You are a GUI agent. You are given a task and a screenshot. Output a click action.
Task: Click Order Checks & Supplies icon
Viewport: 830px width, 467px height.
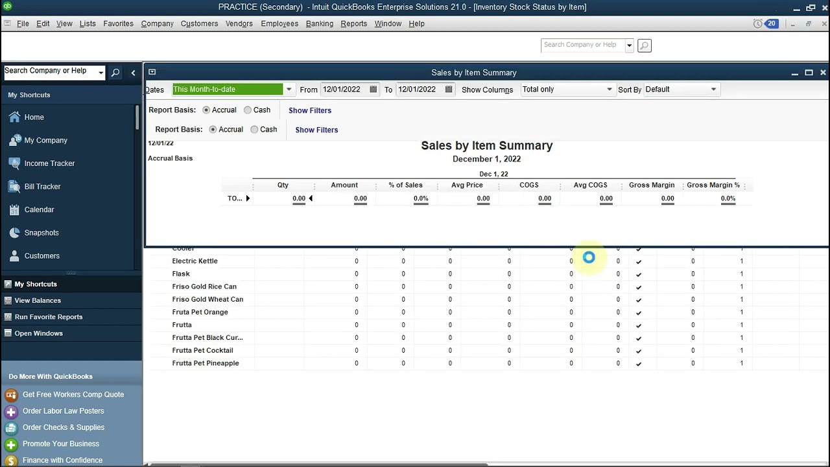coord(11,427)
